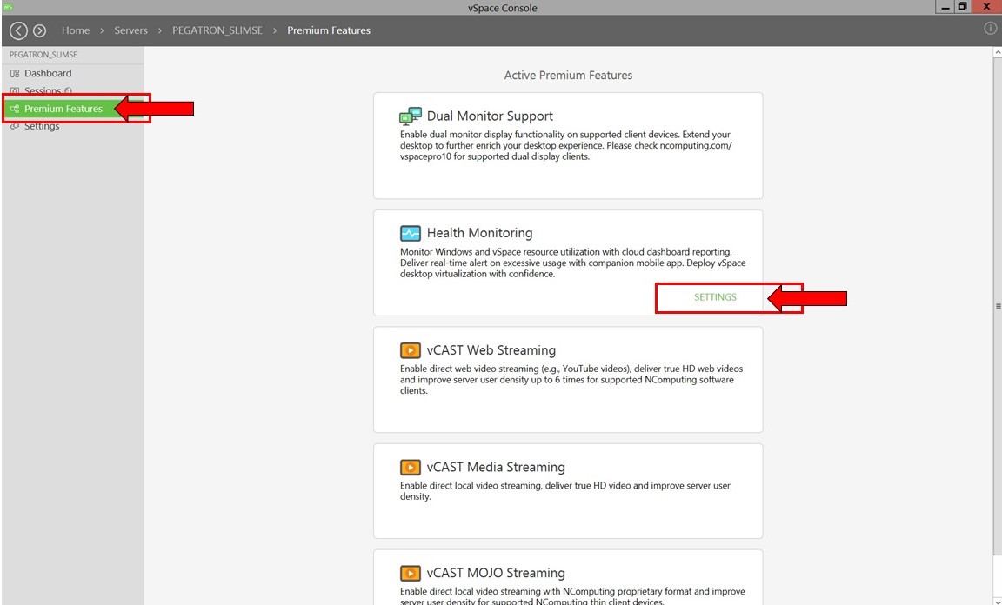Click the Dual Monitor Support icon
The width and height of the screenshot is (1002, 605).
click(x=411, y=116)
